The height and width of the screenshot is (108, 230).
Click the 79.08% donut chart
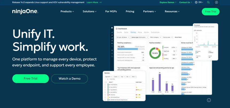[155, 53]
